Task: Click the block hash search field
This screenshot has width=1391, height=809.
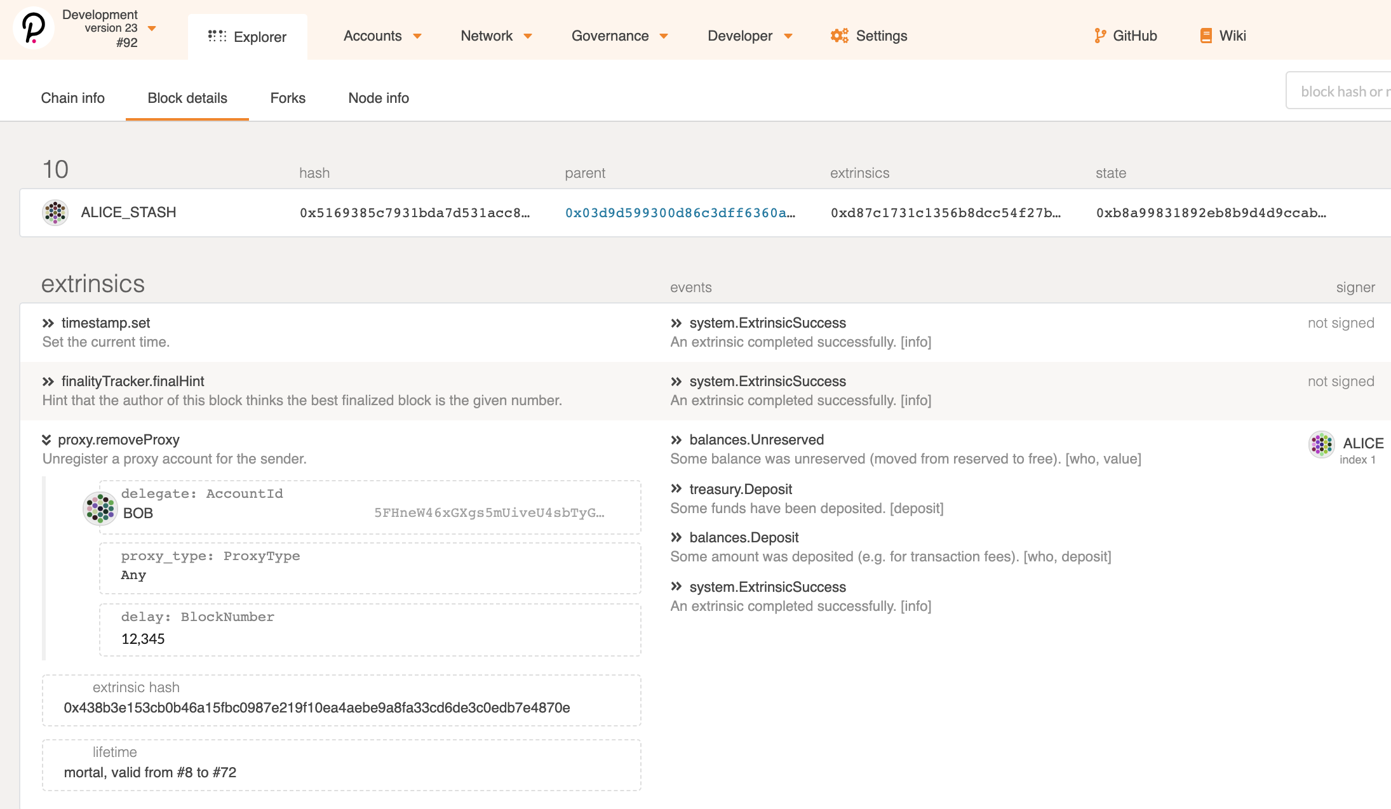Action: coord(1340,91)
